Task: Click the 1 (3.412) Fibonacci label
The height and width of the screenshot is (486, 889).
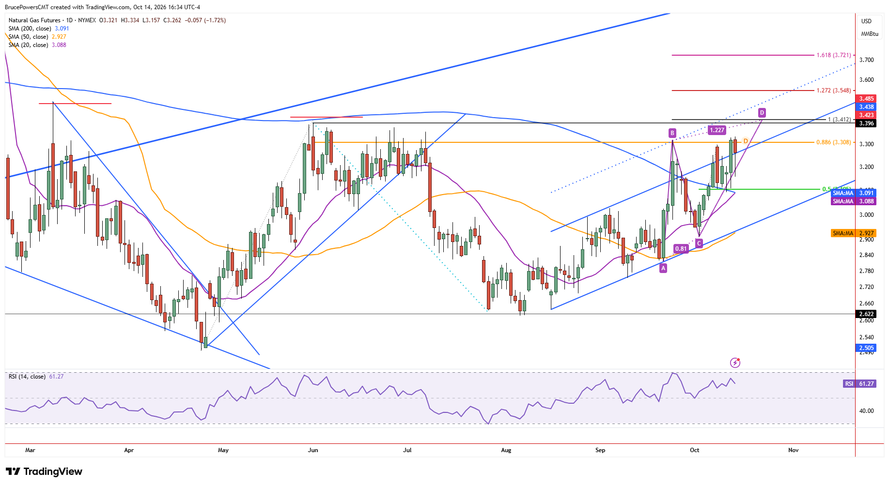Action: pos(839,120)
